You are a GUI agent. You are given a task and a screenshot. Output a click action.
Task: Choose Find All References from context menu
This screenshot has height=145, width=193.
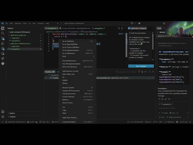click(x=78, y=61)
